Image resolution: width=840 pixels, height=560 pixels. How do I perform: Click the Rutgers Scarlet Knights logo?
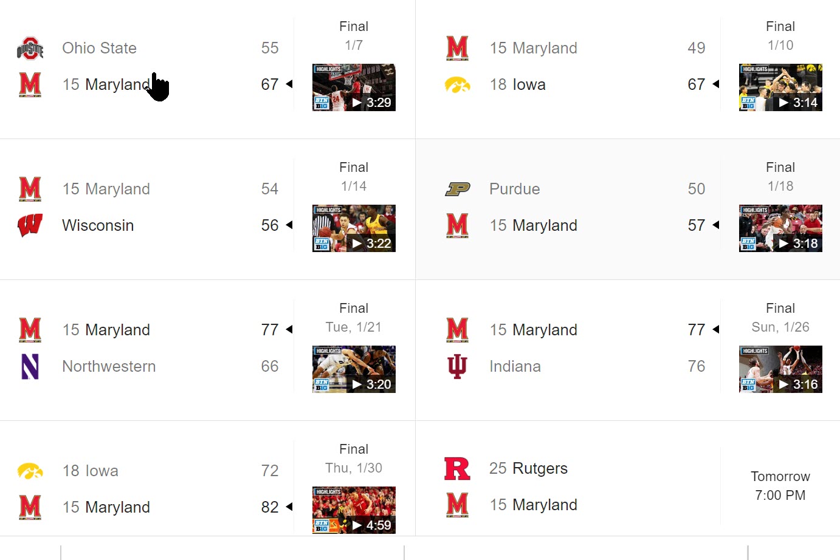456,468
